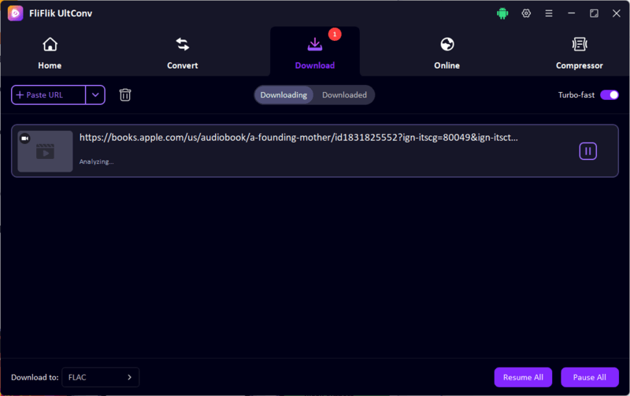The image size is (630, 396).
Task: Click the Resume All button
Action: point(523,377)
